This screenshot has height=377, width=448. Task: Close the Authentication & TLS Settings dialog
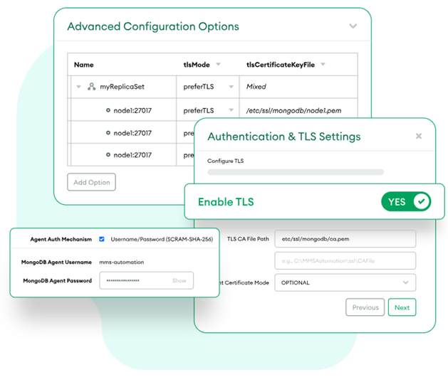(x=418, y=137)
